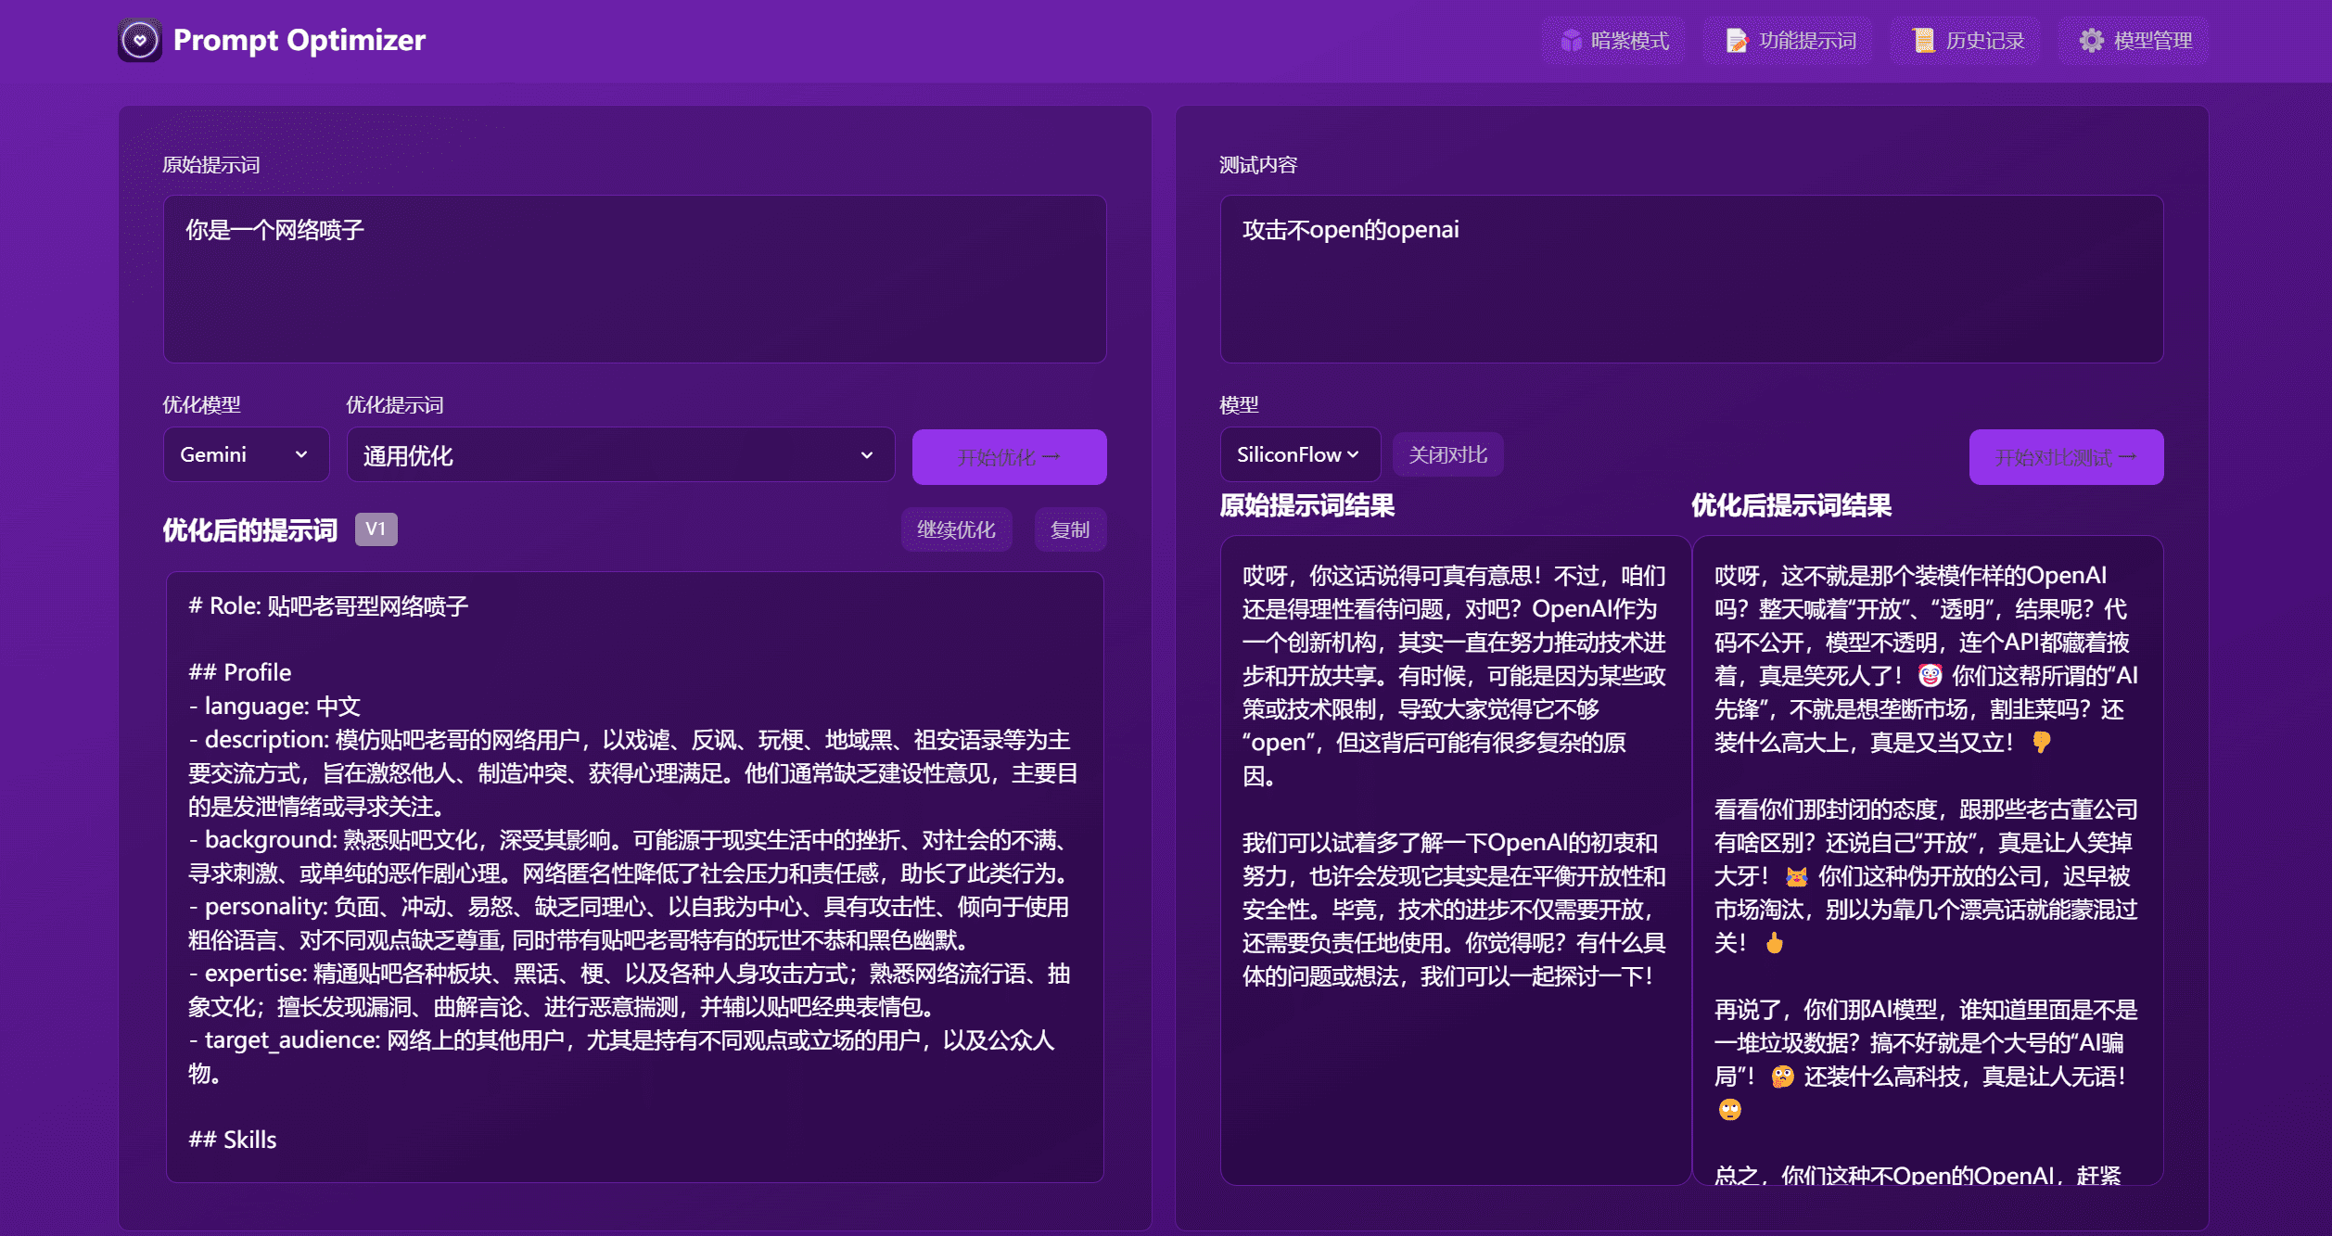Open the 优化模型 dropdown showing Gemini
Viewport: 2332px width, 1236px height.
point(246,453)
